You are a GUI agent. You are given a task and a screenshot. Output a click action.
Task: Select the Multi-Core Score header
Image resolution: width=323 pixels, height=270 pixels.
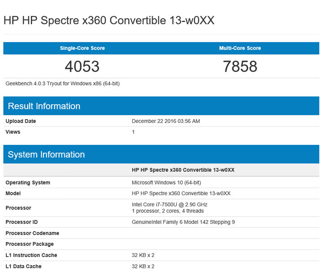(x=240, y=48)
